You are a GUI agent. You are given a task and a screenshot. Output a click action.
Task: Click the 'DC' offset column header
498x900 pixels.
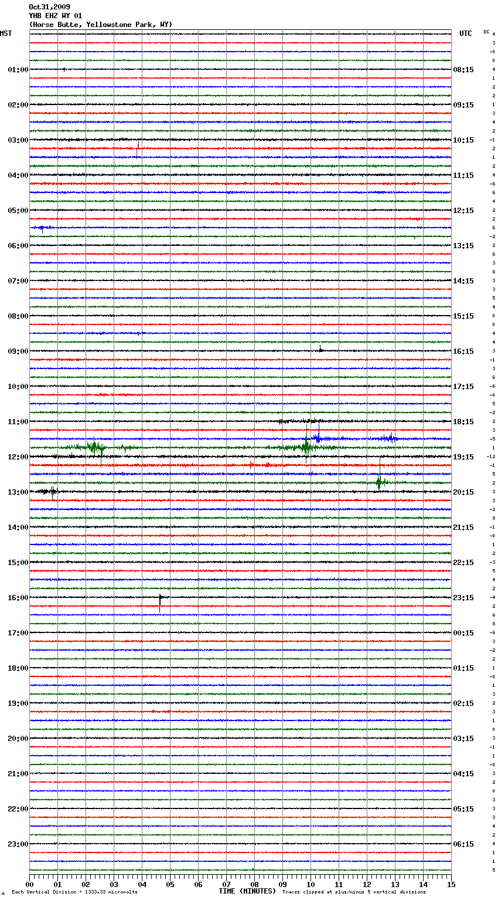tap(486, 32)
